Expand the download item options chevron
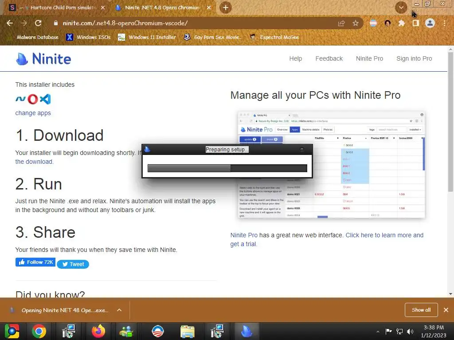 point(119,310)
